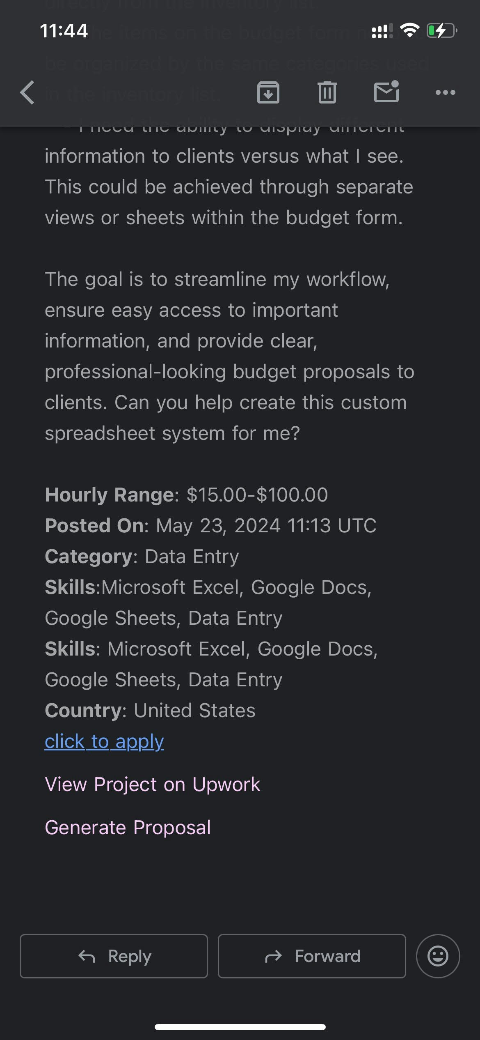The image size is (480, 1040).
Task: Tap the cellular signal indicator
Action: [x=382, y=31]
